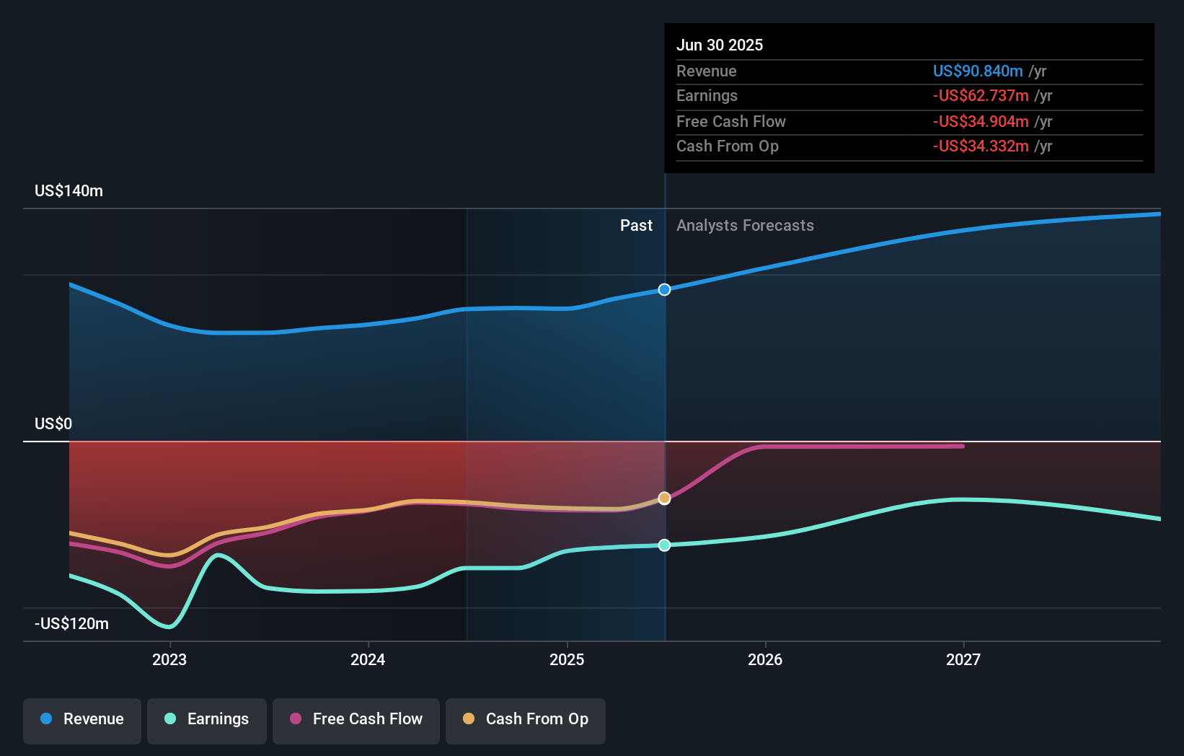The image size is (1184, 756).
Task: Click the Earnings value -US$62.737m in tooltip
Action: (x=981, y=96)
